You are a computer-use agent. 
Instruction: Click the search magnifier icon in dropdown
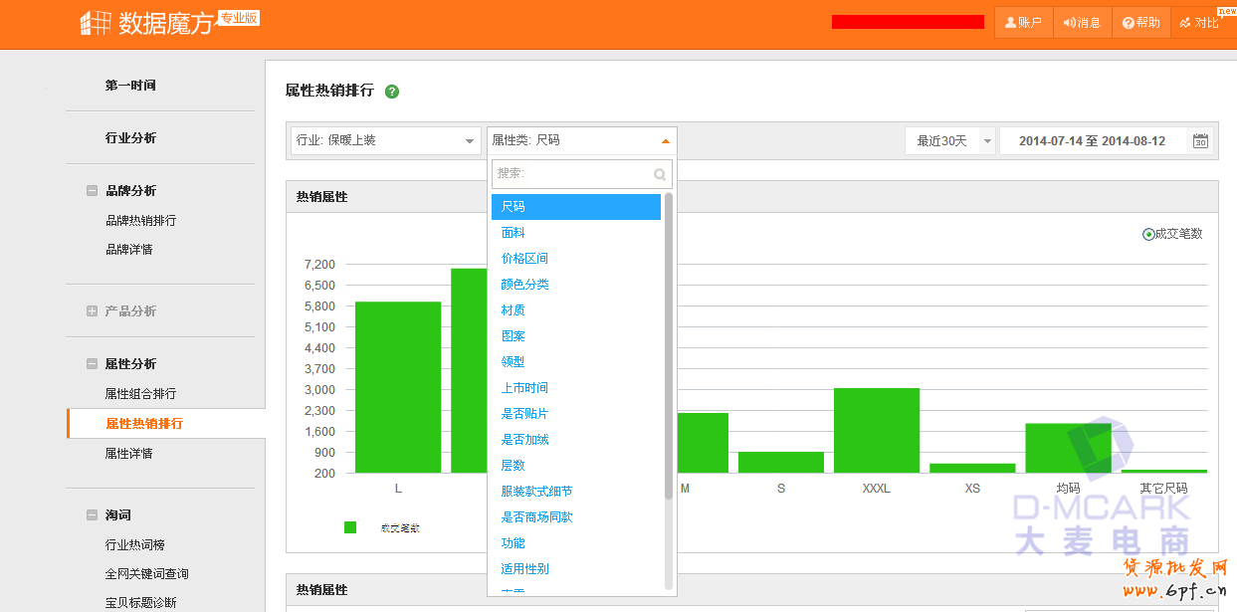[659, 174]
